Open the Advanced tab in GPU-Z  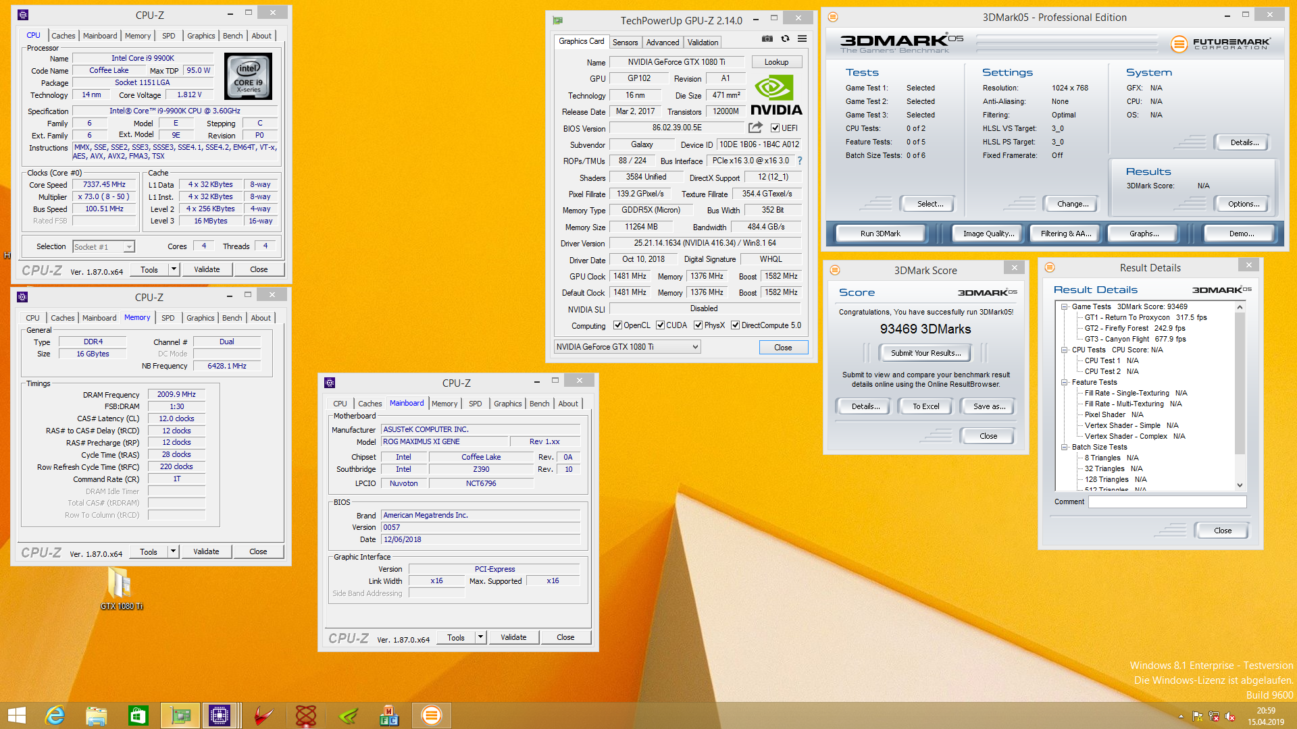tap(663, 43)
